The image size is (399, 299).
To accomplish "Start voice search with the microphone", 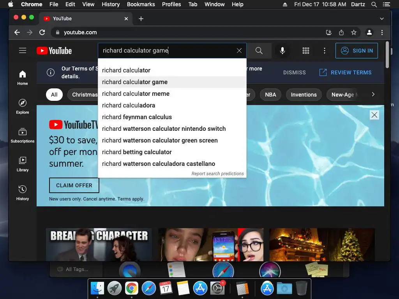I will click(282, 51).
